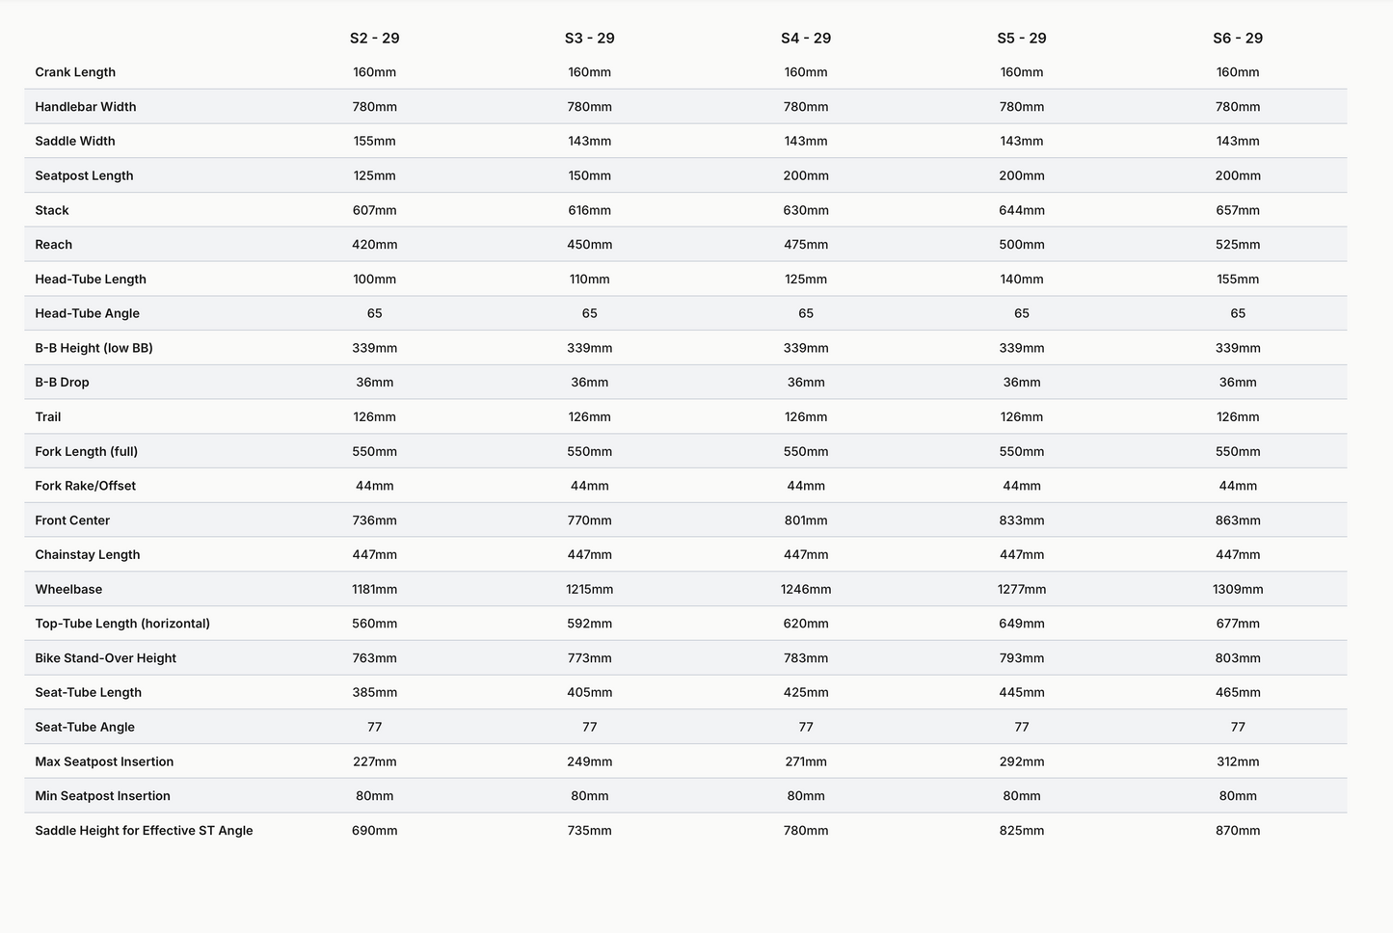Click the B-B Height (low BB) label
The width and height of the screenshot is (1393, 933).
click(94, 348)
